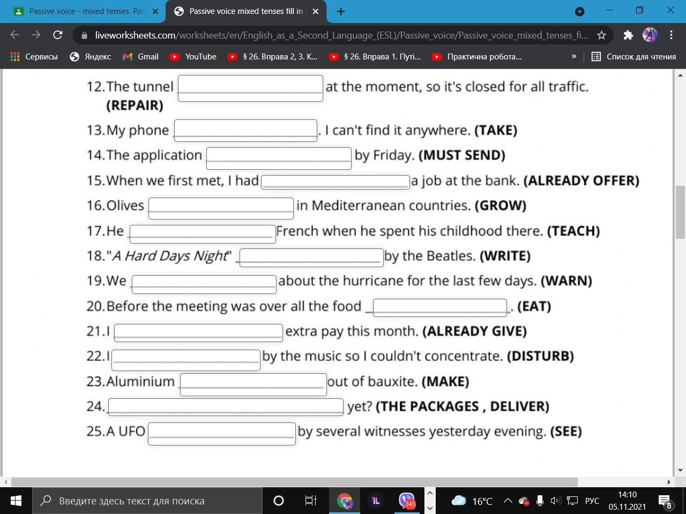
Task: Open the notification center icon
Action: coord(666,502)
